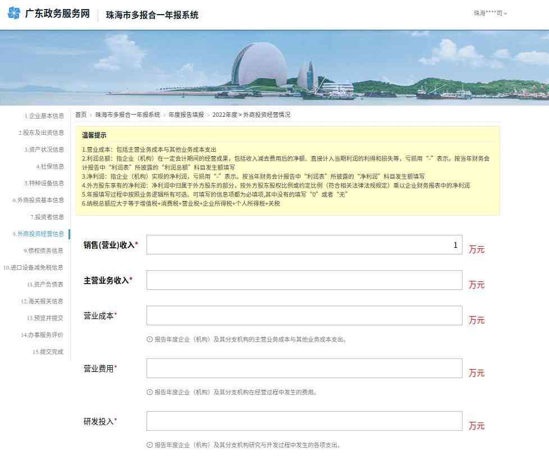Viewport: 549px width, 464px height.
Task: Focus the 主营业务收入 input field
Action: 304,280
